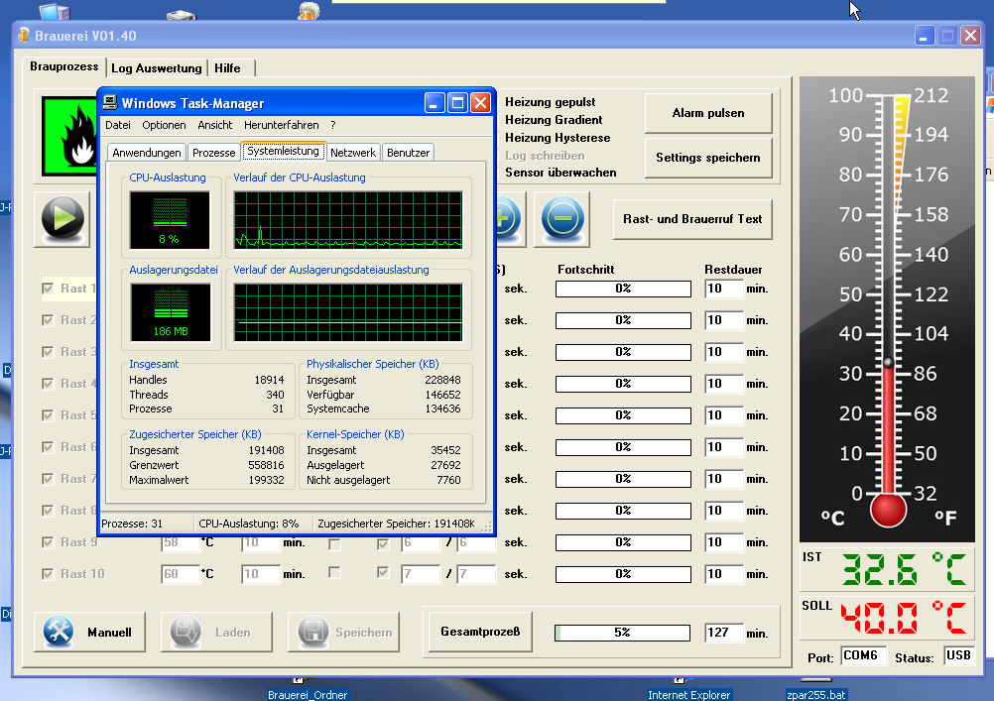The height and width of the screenshot is (701, 994).
Task: Open manual mode with the wrench icon button
Action: click(x=87, y=632)
